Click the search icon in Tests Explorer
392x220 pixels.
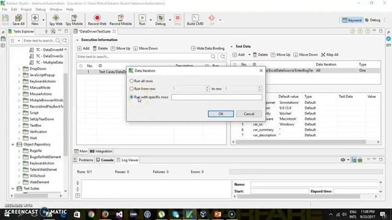58,41
